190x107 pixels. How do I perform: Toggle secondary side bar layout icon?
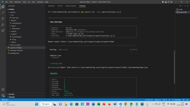[x=169, y=2]
